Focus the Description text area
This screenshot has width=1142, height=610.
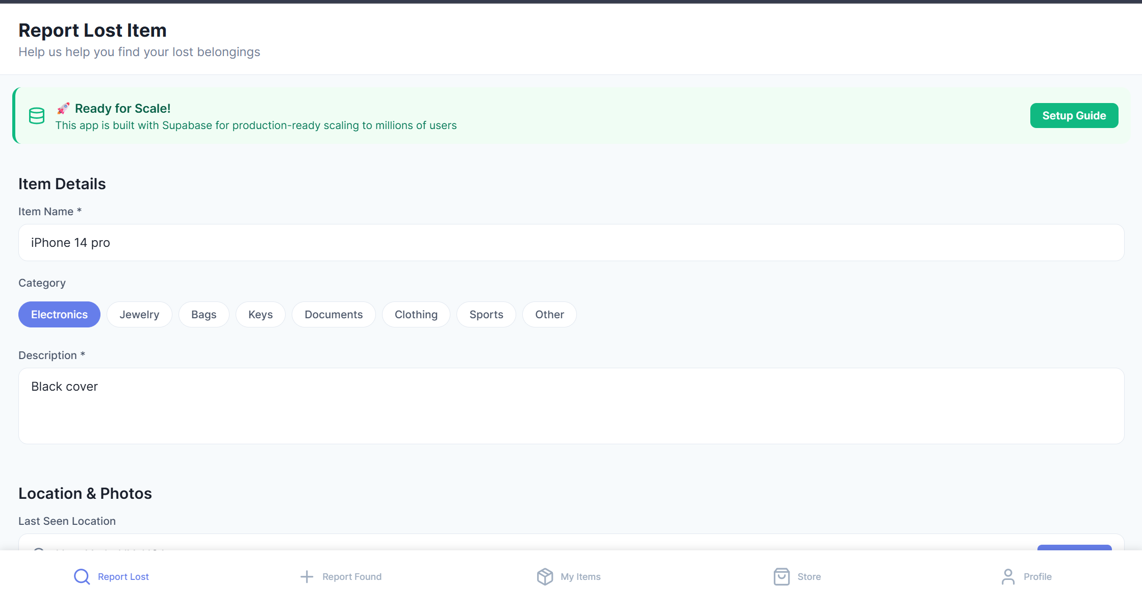[571, 405]
